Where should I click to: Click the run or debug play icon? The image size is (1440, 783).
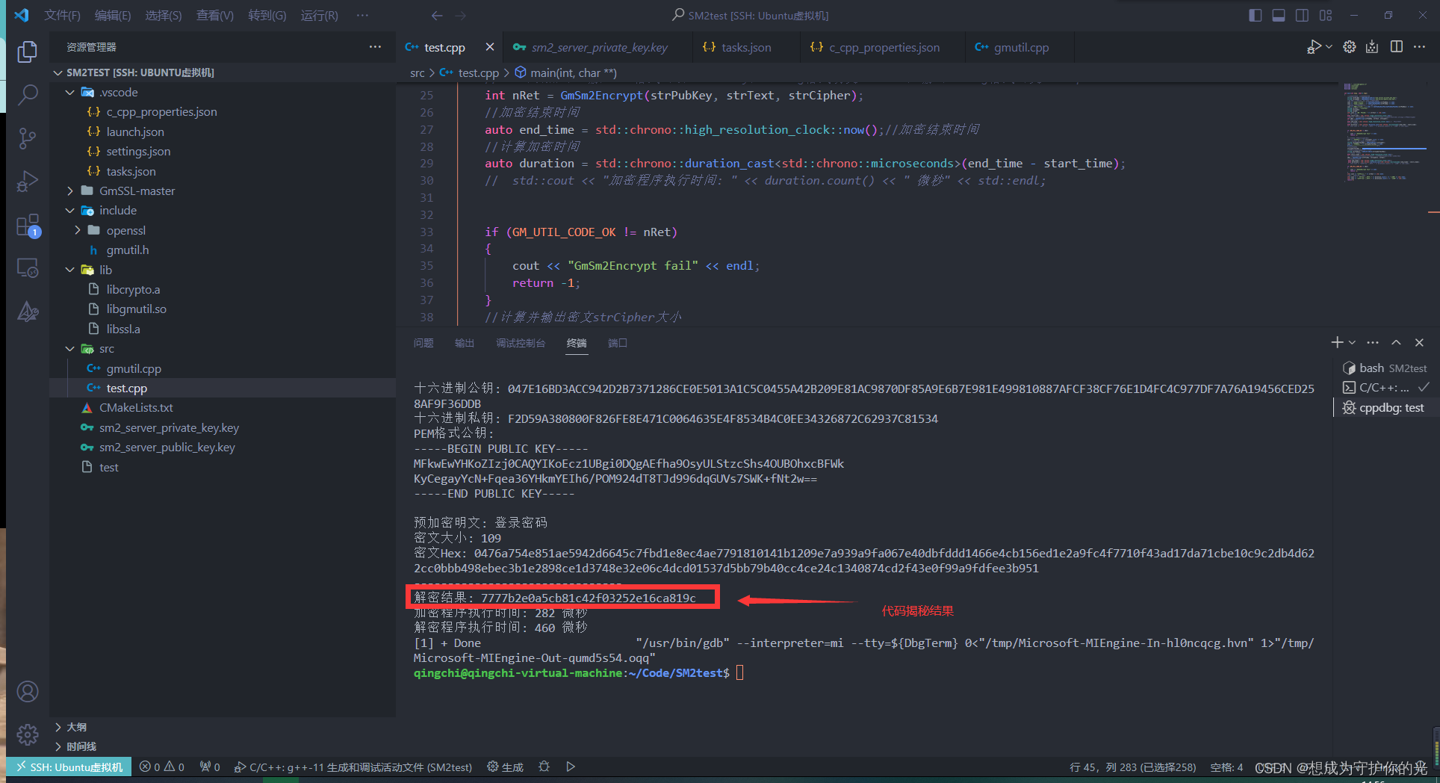pyautogui.click(x=1314, y=47)
